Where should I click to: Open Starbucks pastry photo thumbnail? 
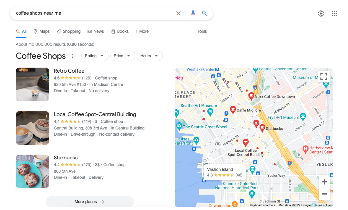32,171
